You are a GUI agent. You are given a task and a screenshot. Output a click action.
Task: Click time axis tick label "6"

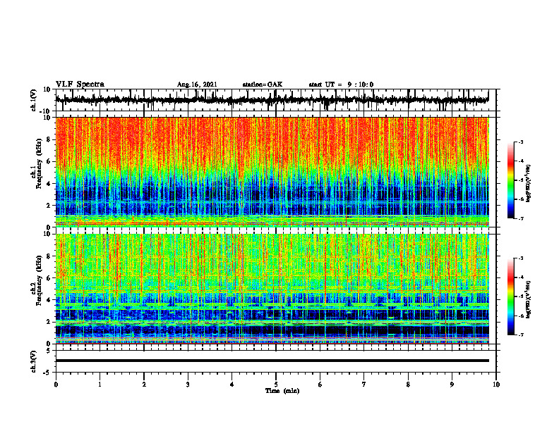[320, 385]
